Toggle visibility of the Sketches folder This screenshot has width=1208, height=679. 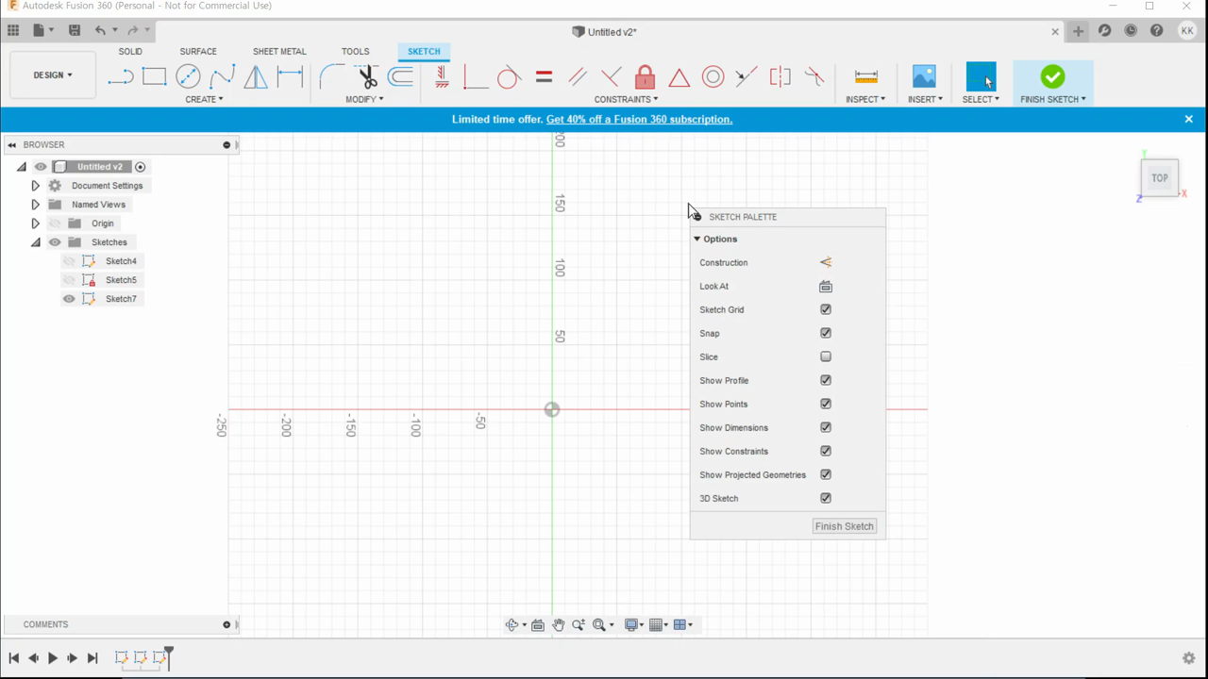coord(55,242)
